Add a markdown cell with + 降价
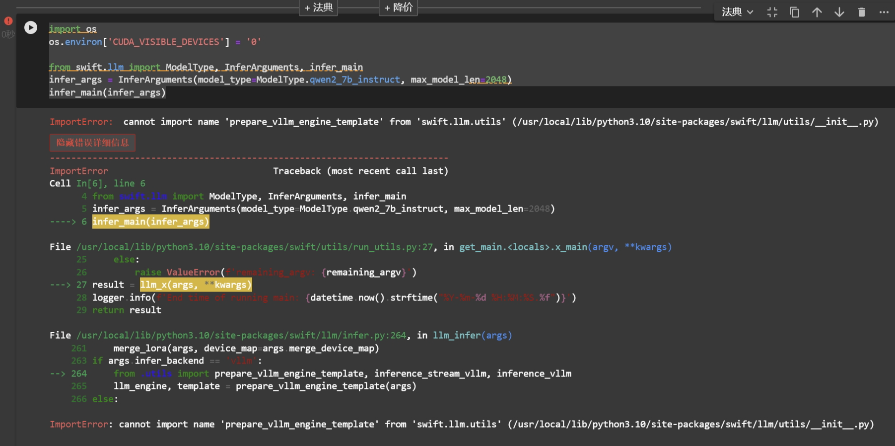The image size is (895, 446). click(398, 7)
